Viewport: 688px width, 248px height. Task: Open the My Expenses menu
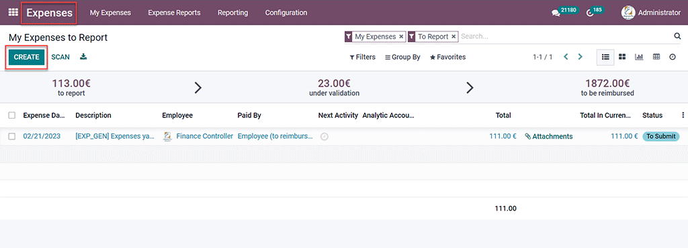point(111,13)
